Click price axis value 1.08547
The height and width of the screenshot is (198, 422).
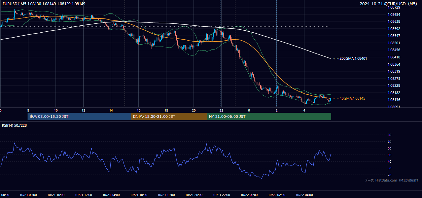pos(394,36)
